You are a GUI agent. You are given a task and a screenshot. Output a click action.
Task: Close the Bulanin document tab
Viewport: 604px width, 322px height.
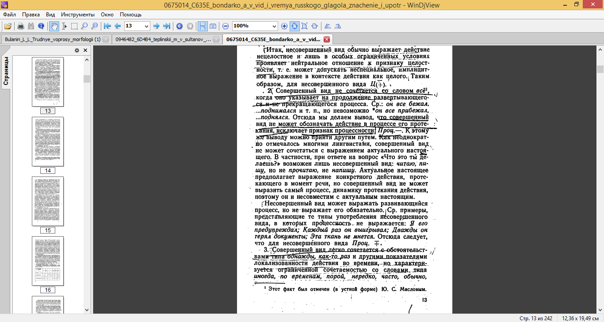[x=106, y=39]
